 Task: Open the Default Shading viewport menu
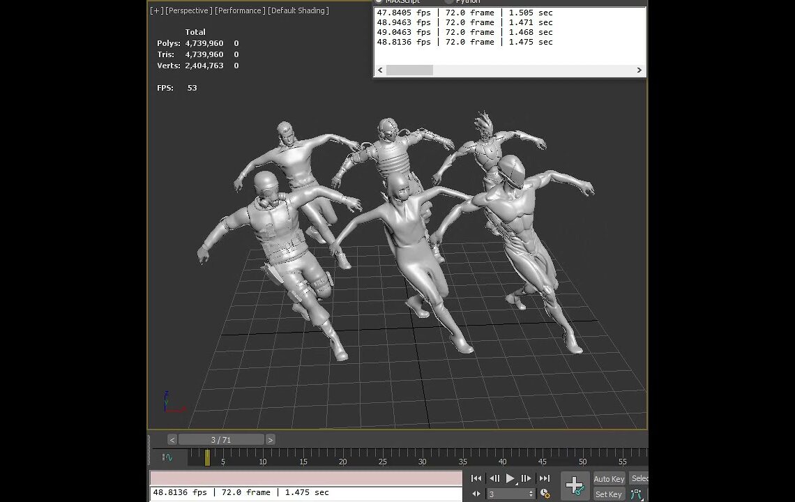[298, 10]
